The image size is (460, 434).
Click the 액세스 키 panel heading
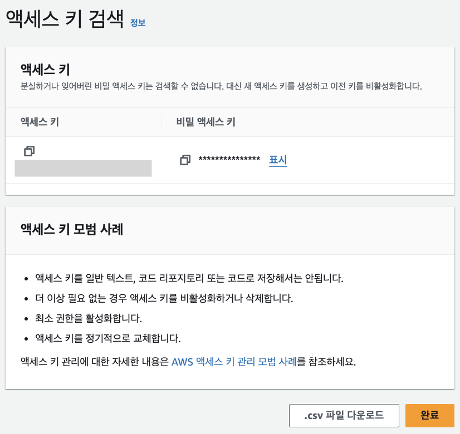tap(45, 70)
